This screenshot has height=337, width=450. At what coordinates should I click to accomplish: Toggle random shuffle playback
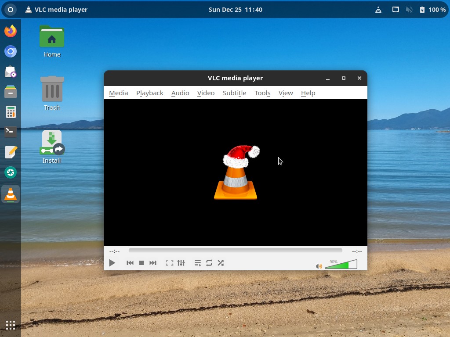(221, 263)
